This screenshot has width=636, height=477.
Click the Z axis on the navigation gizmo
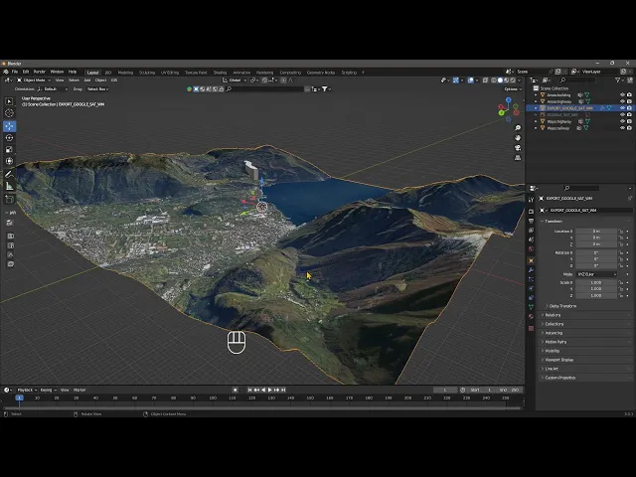[x=507, y=101]
